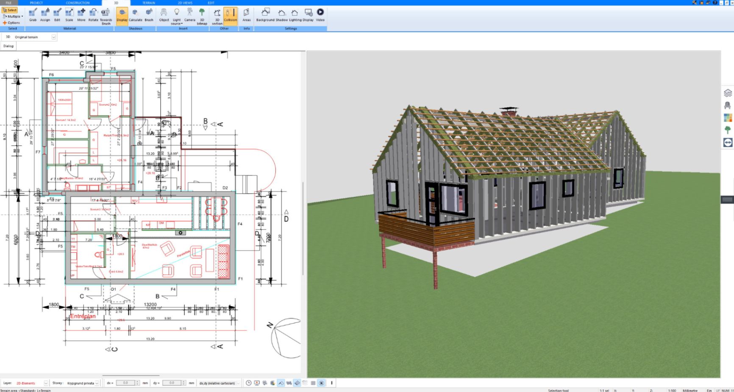The image size is (734, 392).
Task: Select the material Rotate tool
Action: pyautogui.click(x=93, y=15)
